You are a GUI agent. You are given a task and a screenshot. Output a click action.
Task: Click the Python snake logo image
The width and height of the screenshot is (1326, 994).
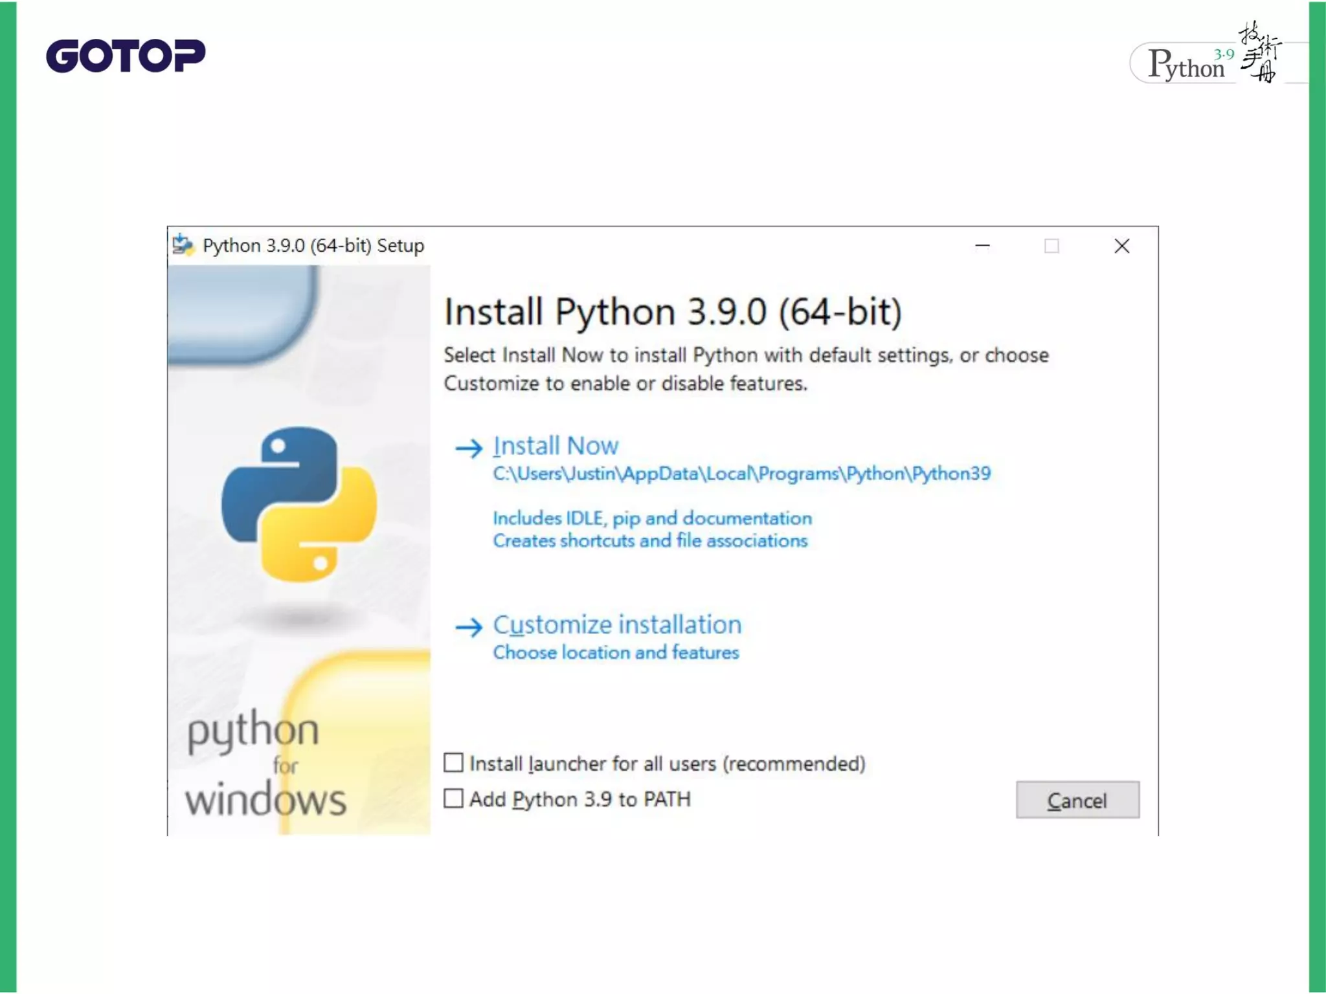pyautogui.click(x=298, y=504)
